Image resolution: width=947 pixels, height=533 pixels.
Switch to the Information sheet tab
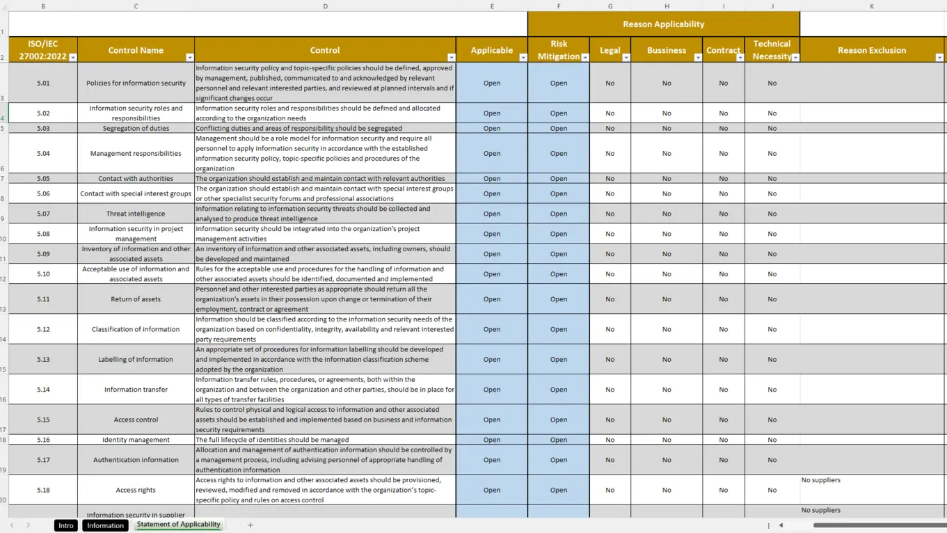coord(105,525)
